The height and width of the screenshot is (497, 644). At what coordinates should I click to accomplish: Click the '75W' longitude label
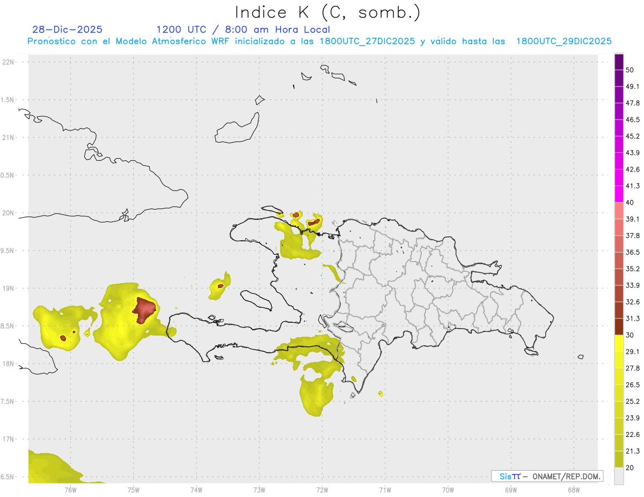134,489
